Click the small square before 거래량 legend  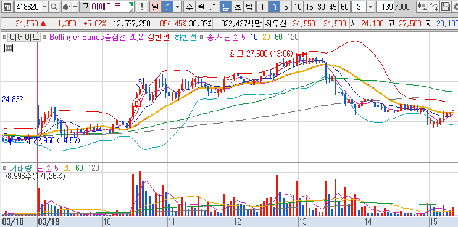pyautogui.click(x=4, y=168)
